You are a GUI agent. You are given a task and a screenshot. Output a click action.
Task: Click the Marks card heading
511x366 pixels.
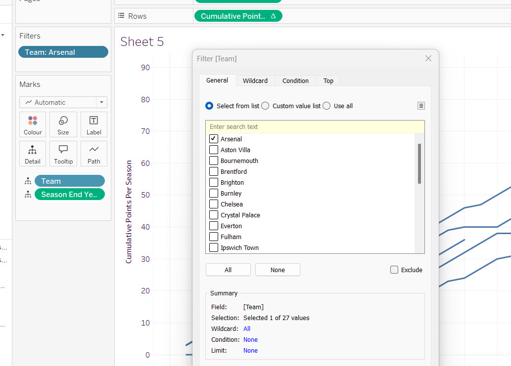[30, 84]
